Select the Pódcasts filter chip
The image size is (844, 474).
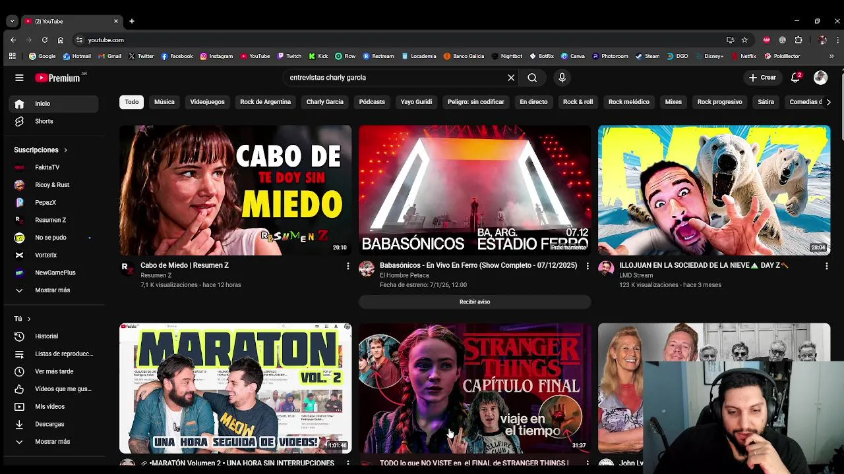coord(372,102)
